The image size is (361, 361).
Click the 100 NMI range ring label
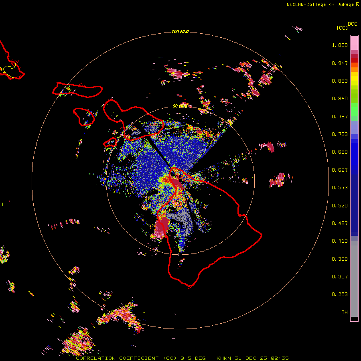[180, 32]
